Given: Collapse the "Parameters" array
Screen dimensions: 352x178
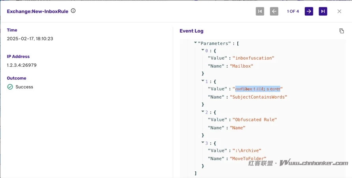Looking at the screenshot, I should (196, 43).
